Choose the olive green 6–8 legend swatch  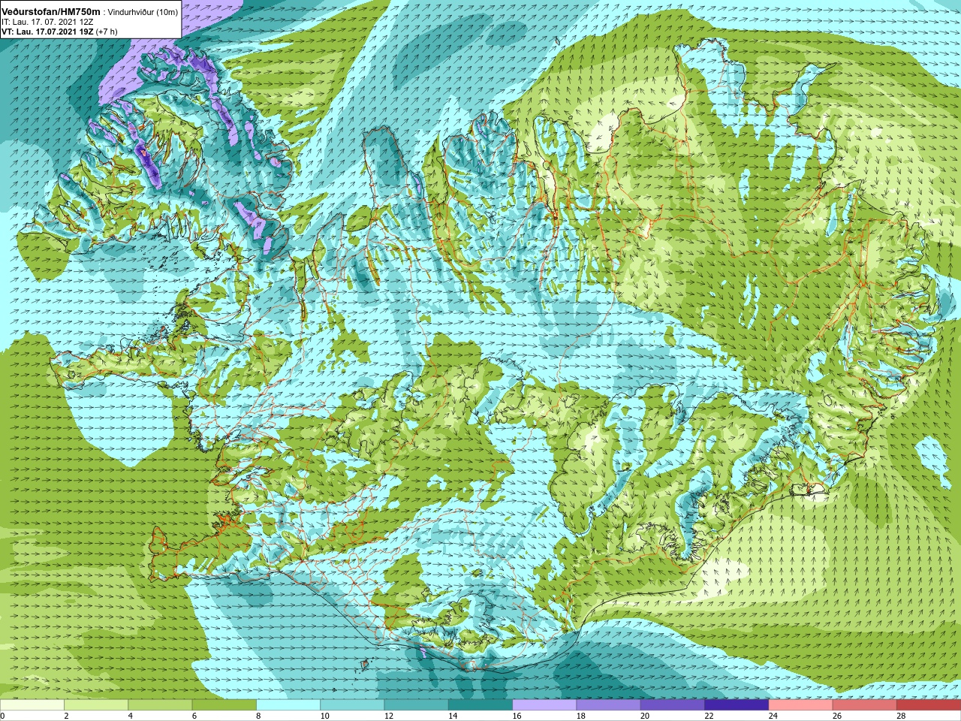[224, 705]
